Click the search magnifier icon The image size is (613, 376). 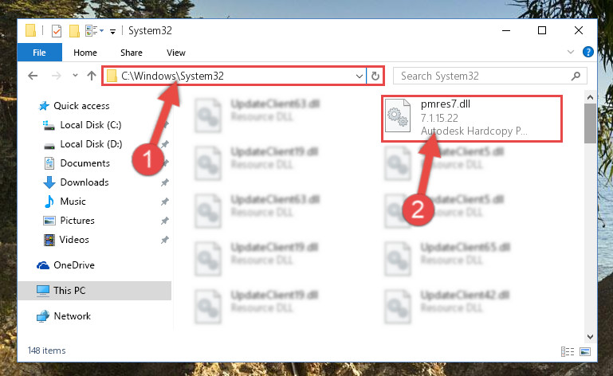[576, 76]
